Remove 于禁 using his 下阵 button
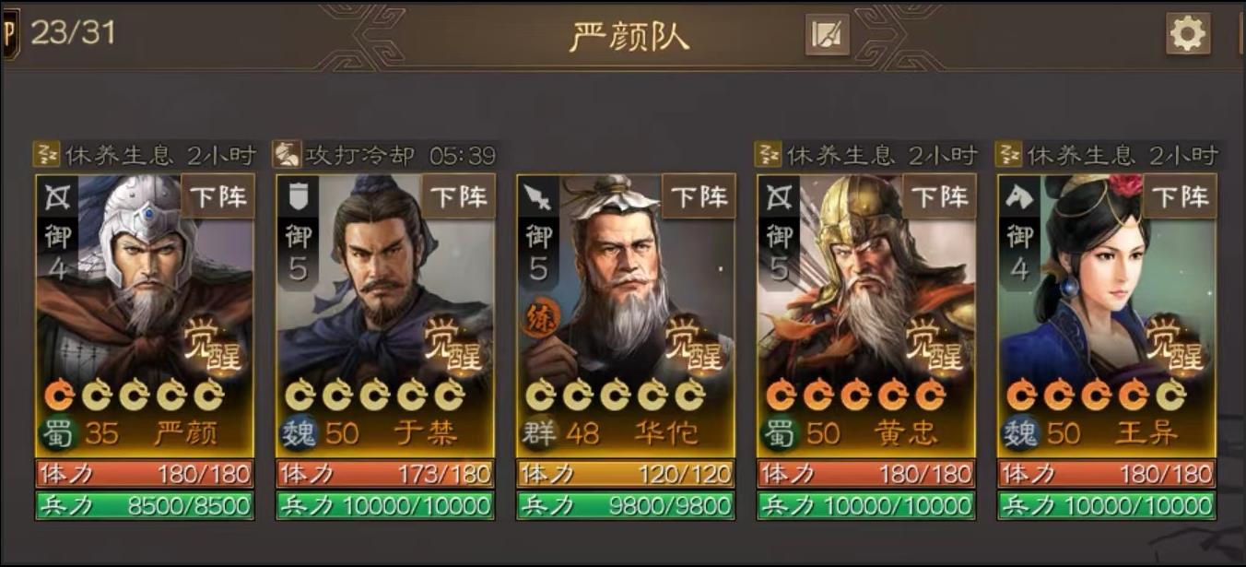Viewport: 1246px width, 567px height. click(458, 195)
